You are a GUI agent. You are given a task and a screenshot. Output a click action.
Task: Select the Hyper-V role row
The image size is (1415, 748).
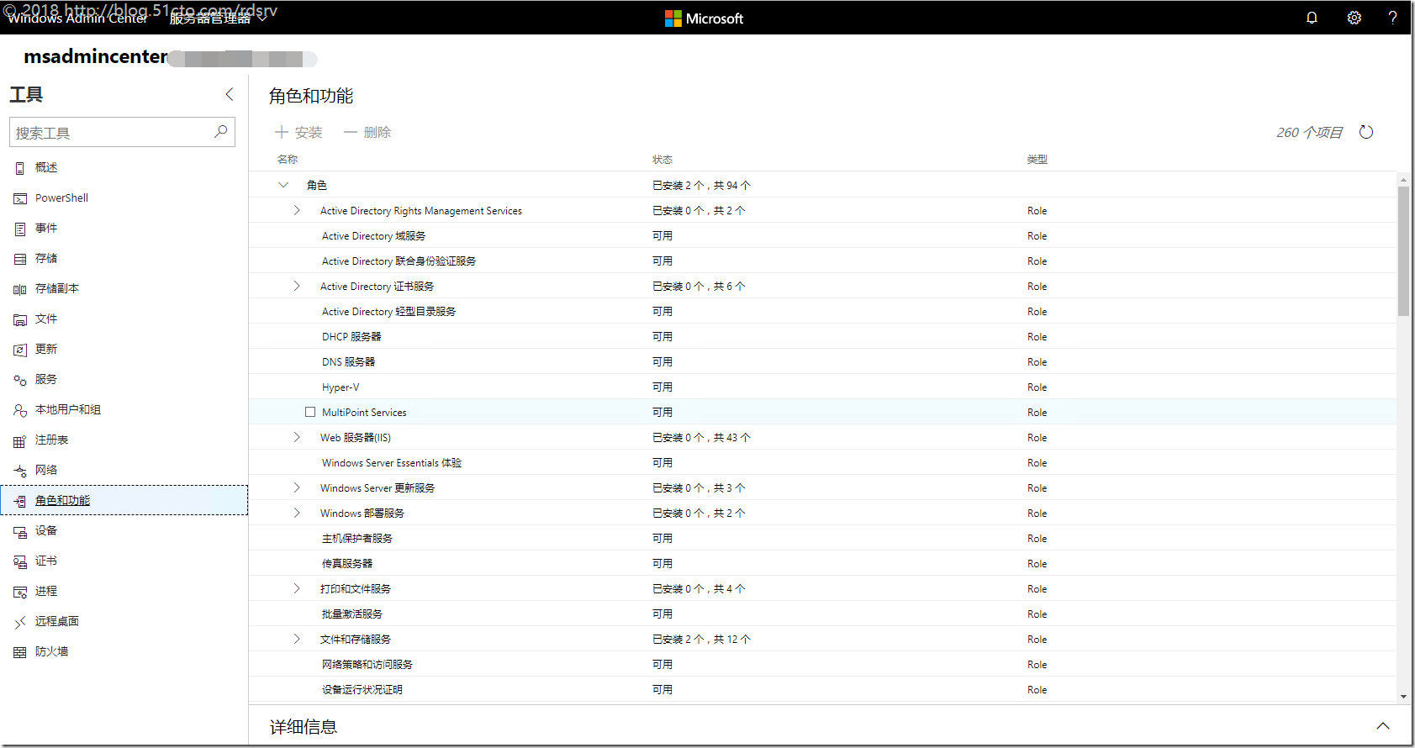point(822,387)
